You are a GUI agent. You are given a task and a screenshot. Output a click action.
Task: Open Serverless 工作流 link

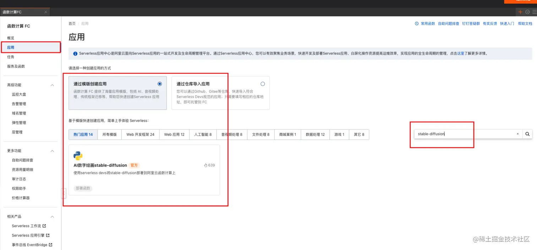[x=26, y=226]
